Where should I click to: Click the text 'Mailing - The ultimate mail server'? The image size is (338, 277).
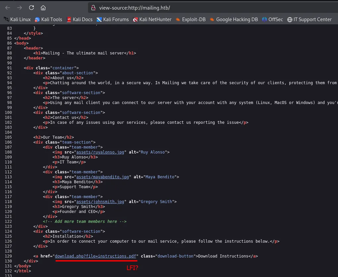[83, 53]
